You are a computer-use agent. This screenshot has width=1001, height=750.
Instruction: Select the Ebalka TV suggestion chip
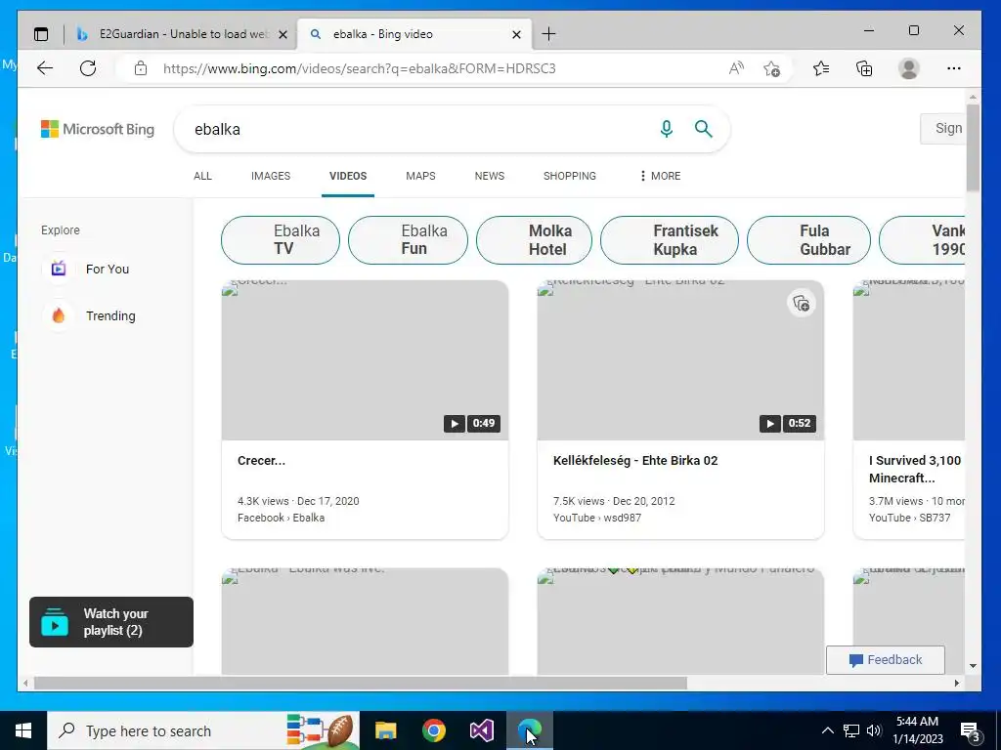coord(281,240)
